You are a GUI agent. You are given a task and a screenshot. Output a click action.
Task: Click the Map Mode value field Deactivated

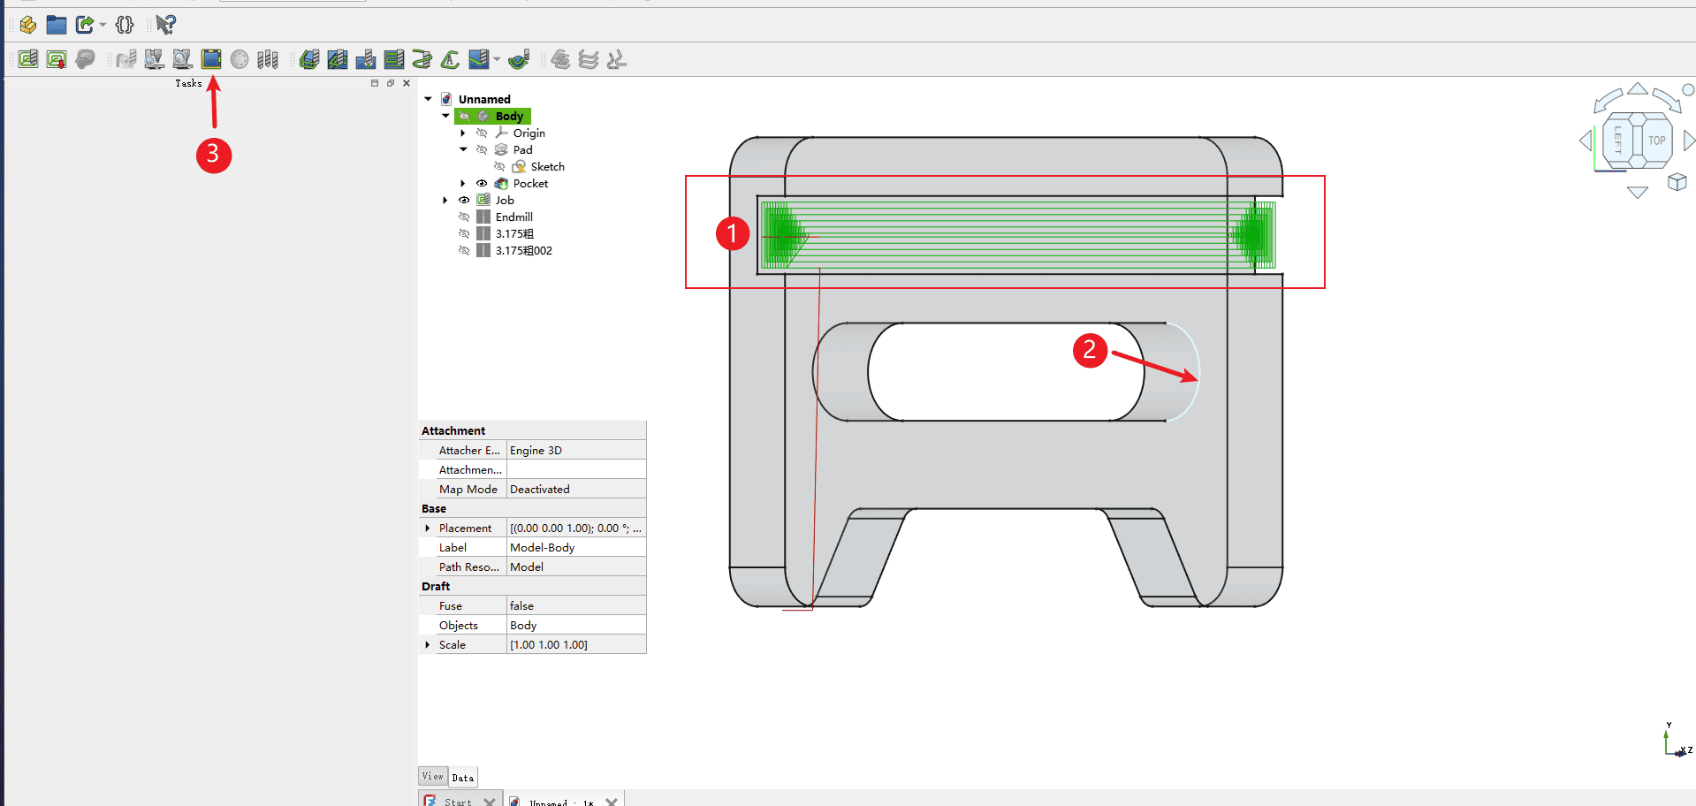tap(575, 490)
